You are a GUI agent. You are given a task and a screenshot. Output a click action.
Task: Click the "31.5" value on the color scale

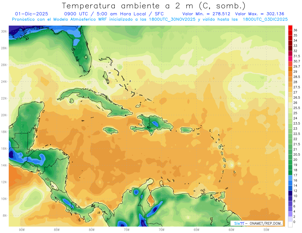coord(297,56)
